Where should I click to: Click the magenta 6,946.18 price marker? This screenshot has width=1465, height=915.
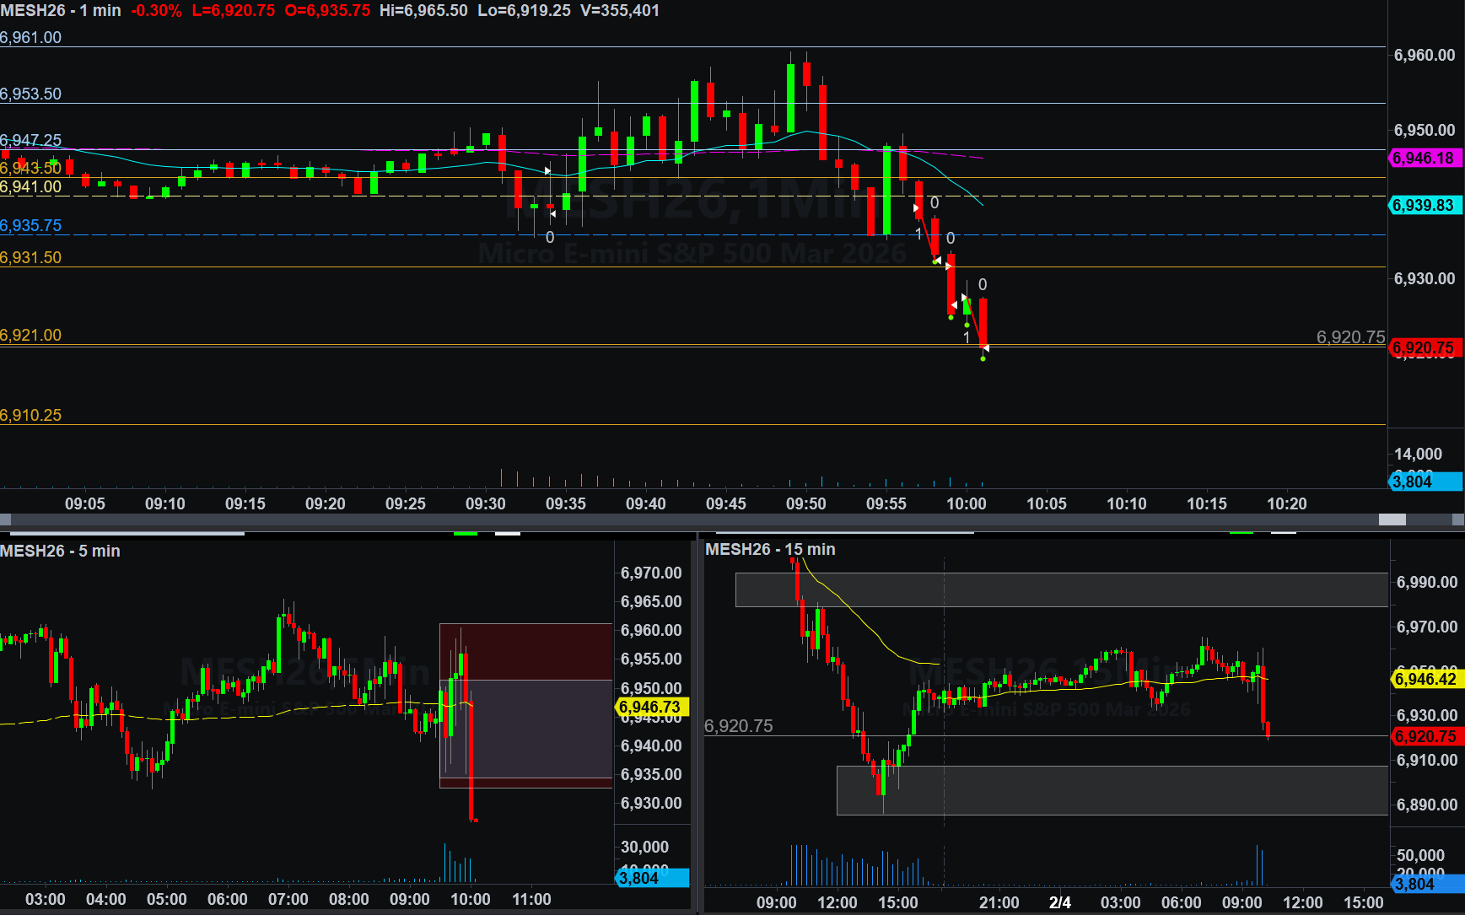tap(1424, 158)
